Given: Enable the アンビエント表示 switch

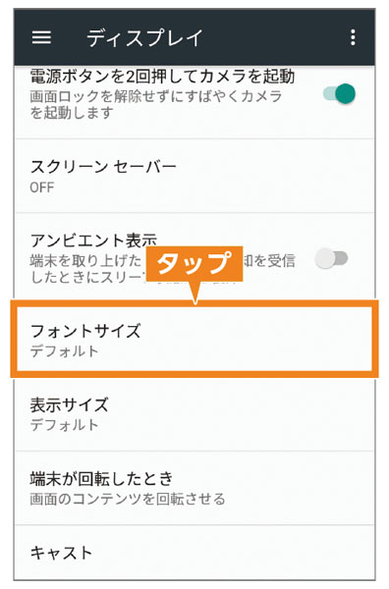Looking at the screenshot, I should click(331, 258).
